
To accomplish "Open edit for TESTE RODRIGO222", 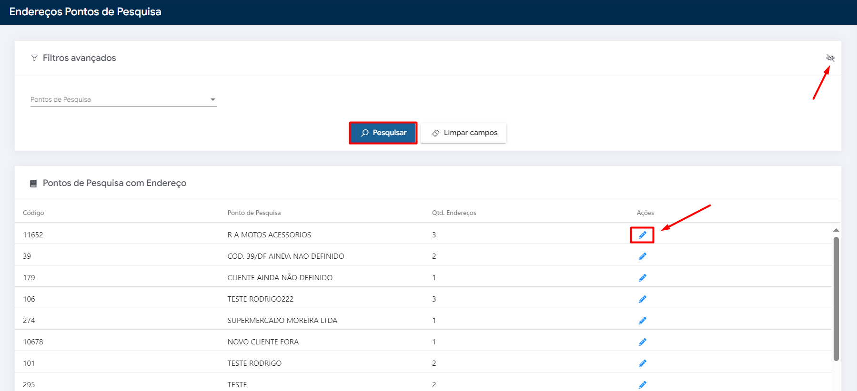I will tap(642, 299).
